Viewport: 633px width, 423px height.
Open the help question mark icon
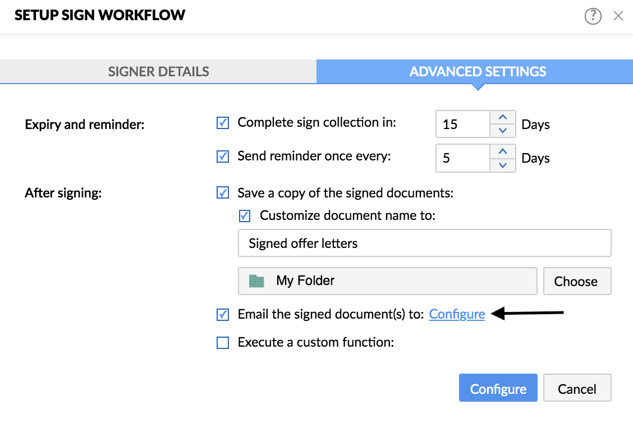[x=593, y=16]
